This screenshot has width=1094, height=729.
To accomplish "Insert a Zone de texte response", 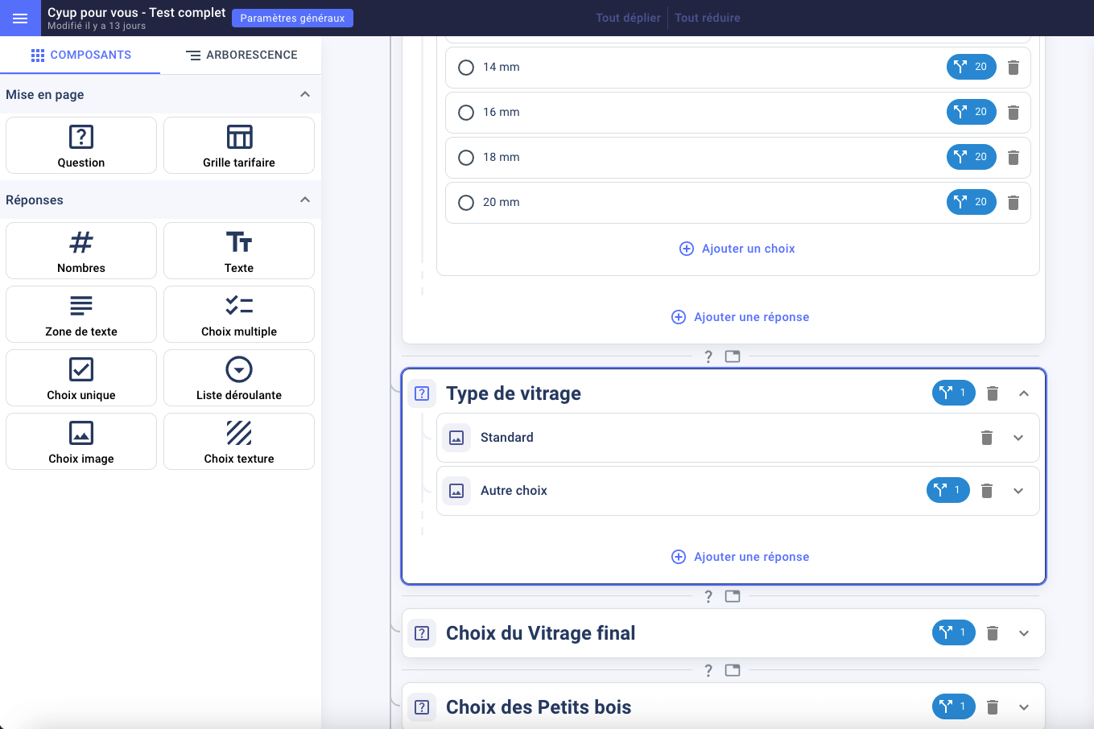I will pyautogui.click(x=81, y=315).
